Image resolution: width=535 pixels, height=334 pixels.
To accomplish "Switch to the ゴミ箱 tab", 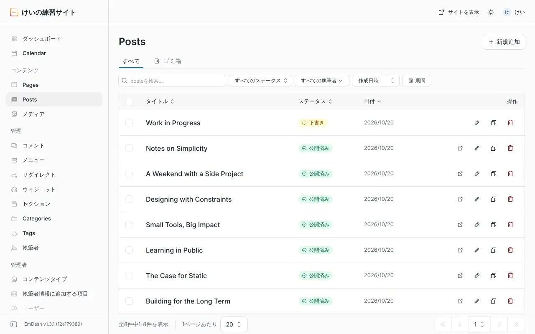I will [168, 61].
